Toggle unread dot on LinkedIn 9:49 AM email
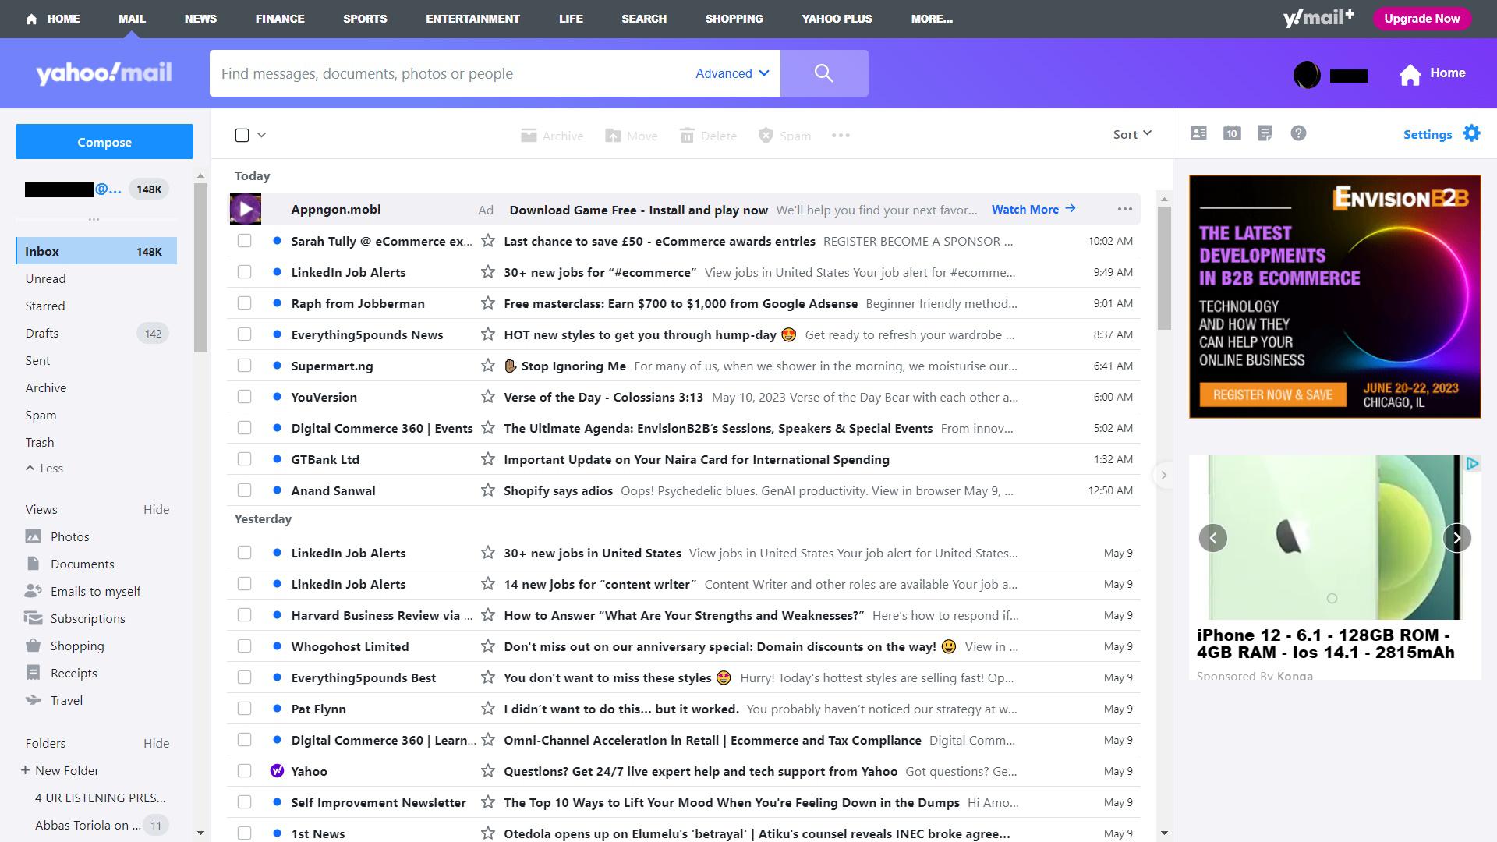The width and height of the screenshot is (1497, 842). tap(277, 272)
